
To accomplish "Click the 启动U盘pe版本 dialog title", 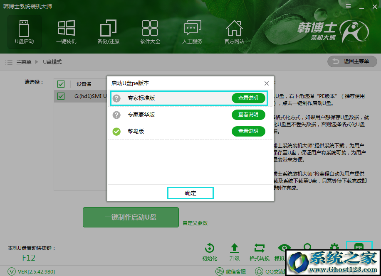I will click(x=130, y=83).
